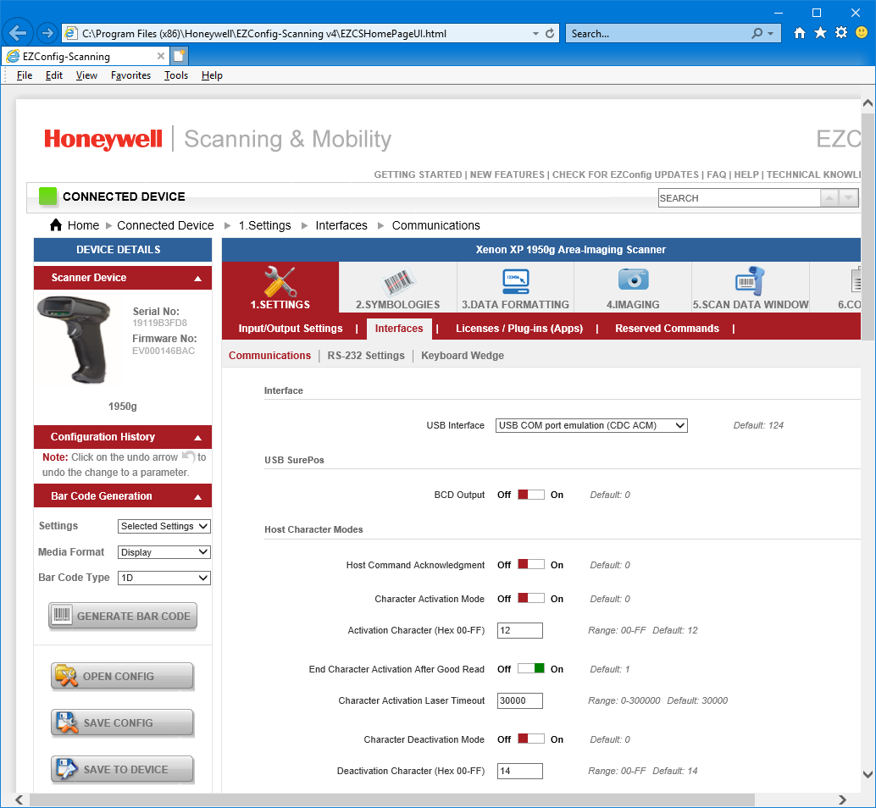Open the Symbologies barcode icon
The image size is (876, 808).
397,281
